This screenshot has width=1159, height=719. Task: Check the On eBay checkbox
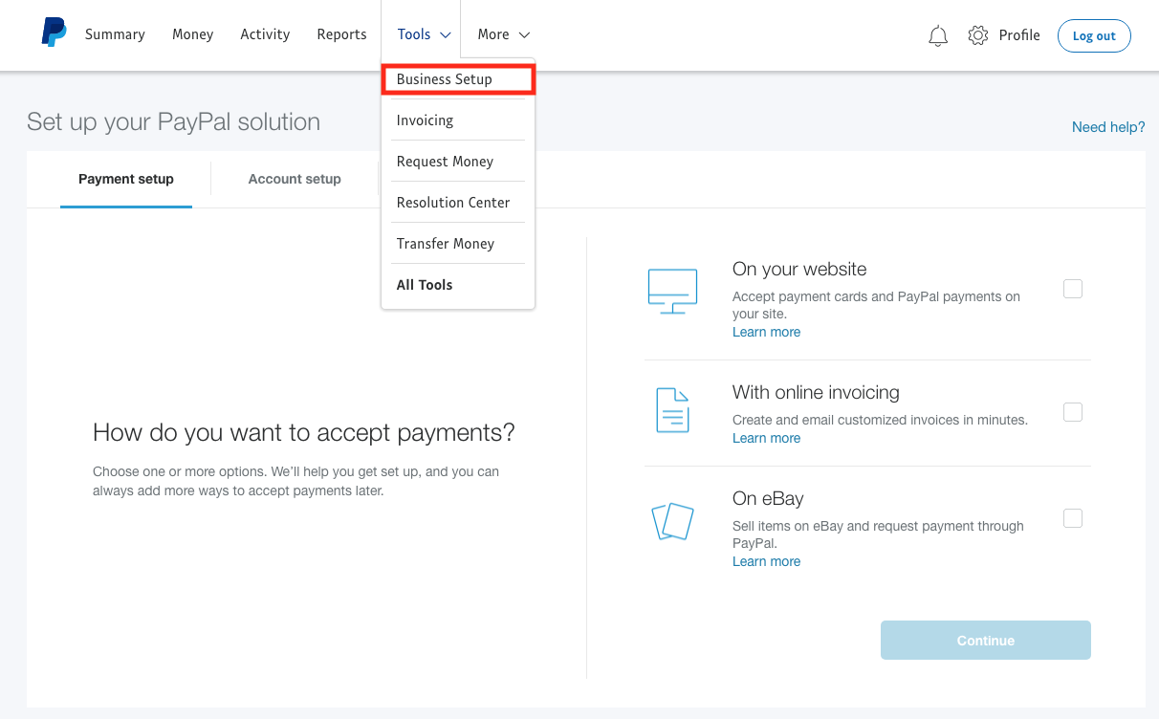click(1073, 518)
